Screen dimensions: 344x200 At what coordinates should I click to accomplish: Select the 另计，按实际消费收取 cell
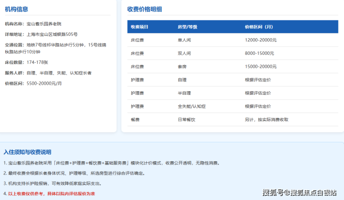266,120
